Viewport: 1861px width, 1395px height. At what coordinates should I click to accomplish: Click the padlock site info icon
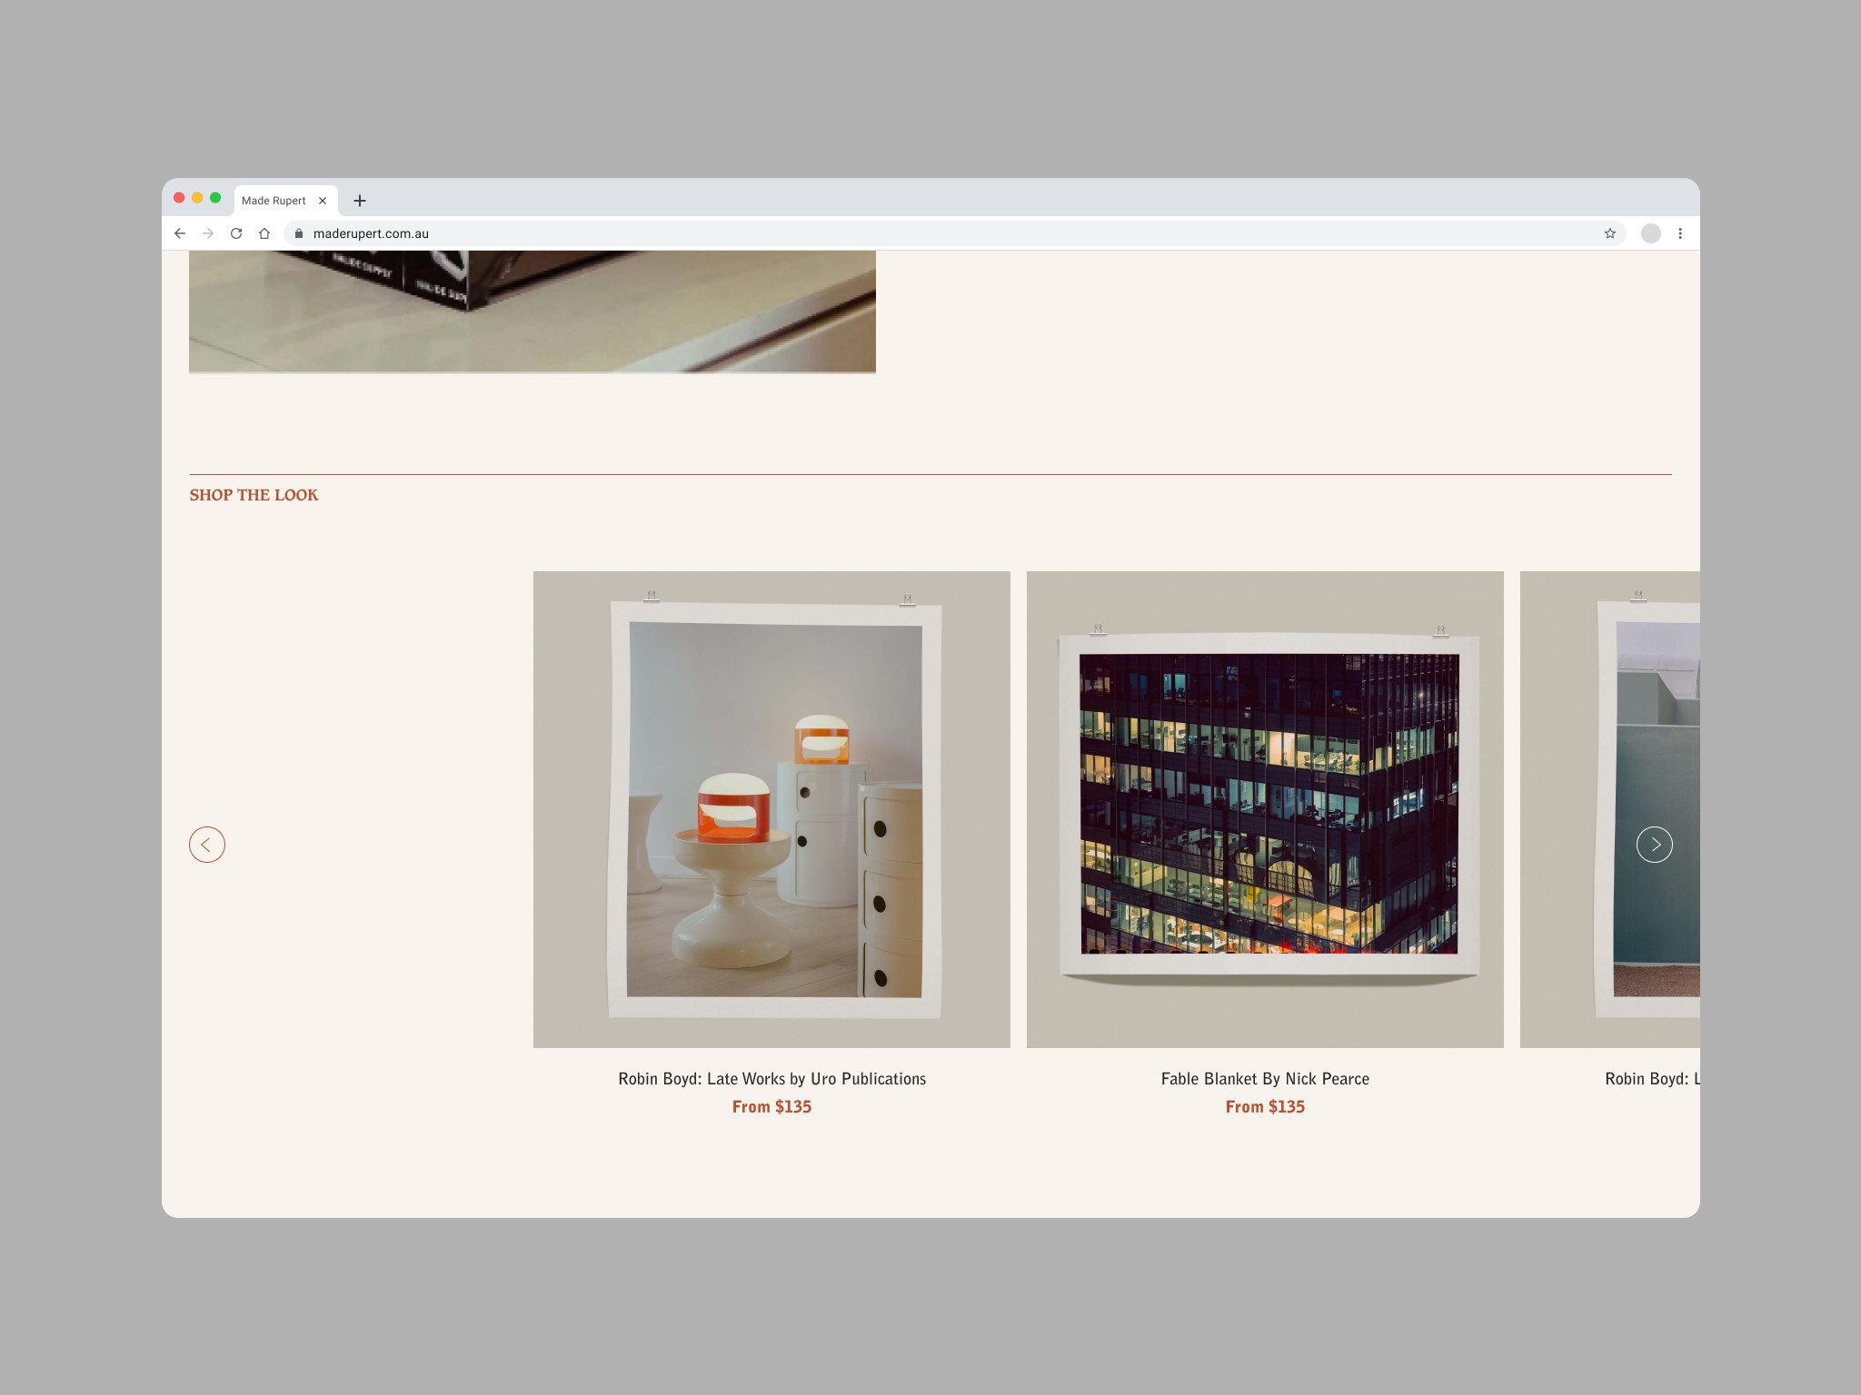click(x=299, y=233)
